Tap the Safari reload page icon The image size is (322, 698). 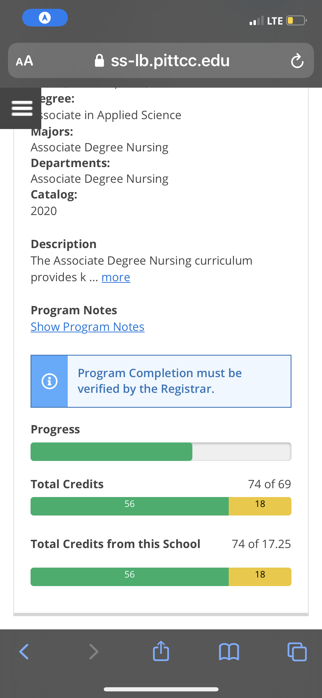point(297,61)
